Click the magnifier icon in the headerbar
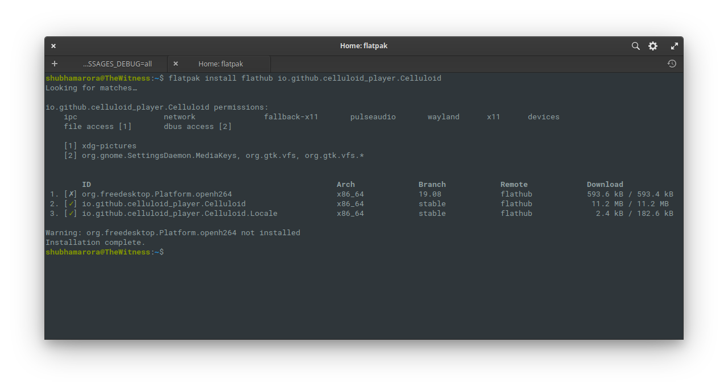Screen dimensions: 728x392 635,46
